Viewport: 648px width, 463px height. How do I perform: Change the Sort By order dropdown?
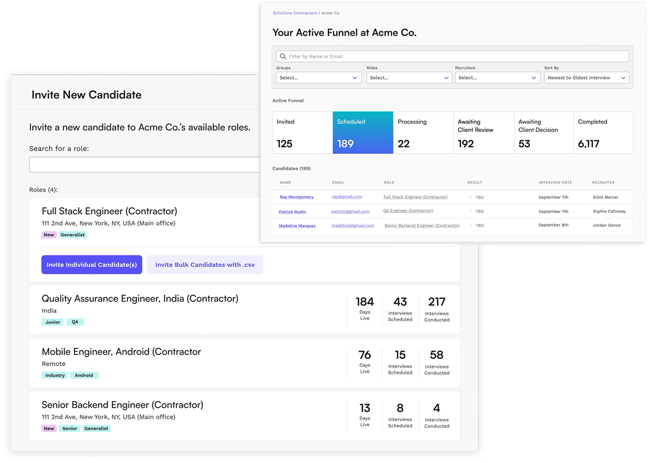click(x=586, y=78)
